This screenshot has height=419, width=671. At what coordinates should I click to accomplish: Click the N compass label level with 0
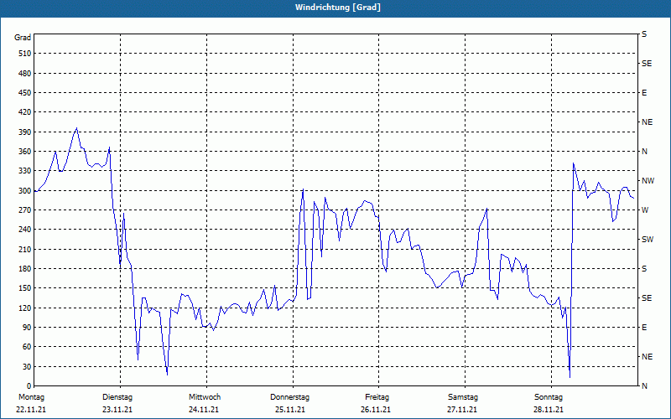pyautogui.click(x=644, y=386)
